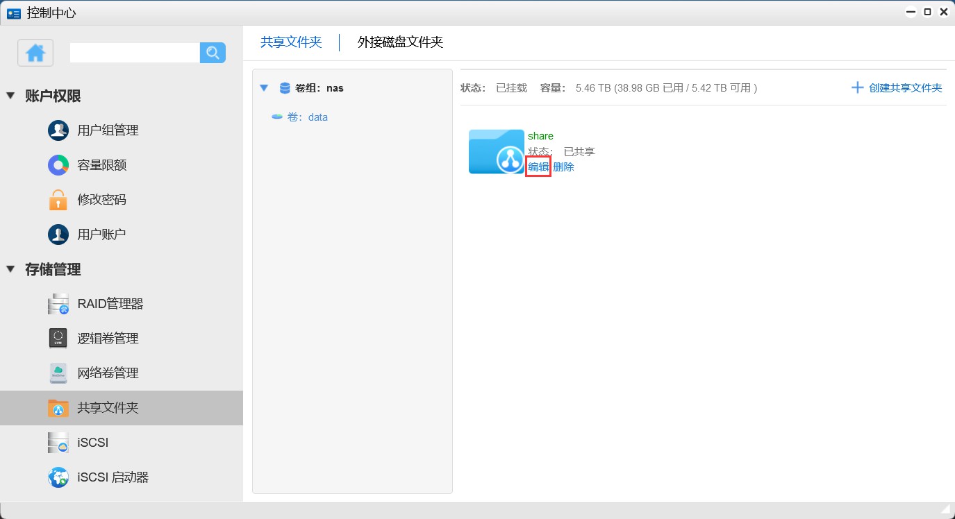Click the magnifier search button
This screenshot has width=955, height=519.
[x=213, y=53]
